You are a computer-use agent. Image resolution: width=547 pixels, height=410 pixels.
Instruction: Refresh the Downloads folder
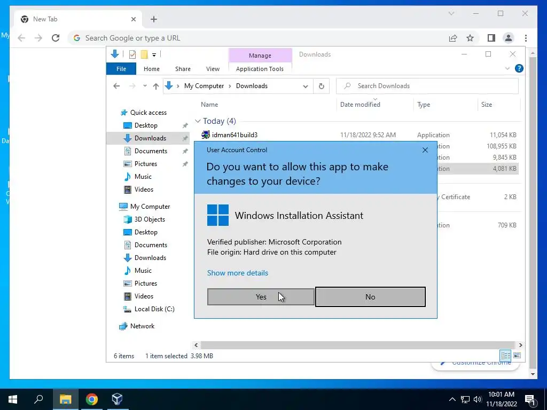point(321,86)
